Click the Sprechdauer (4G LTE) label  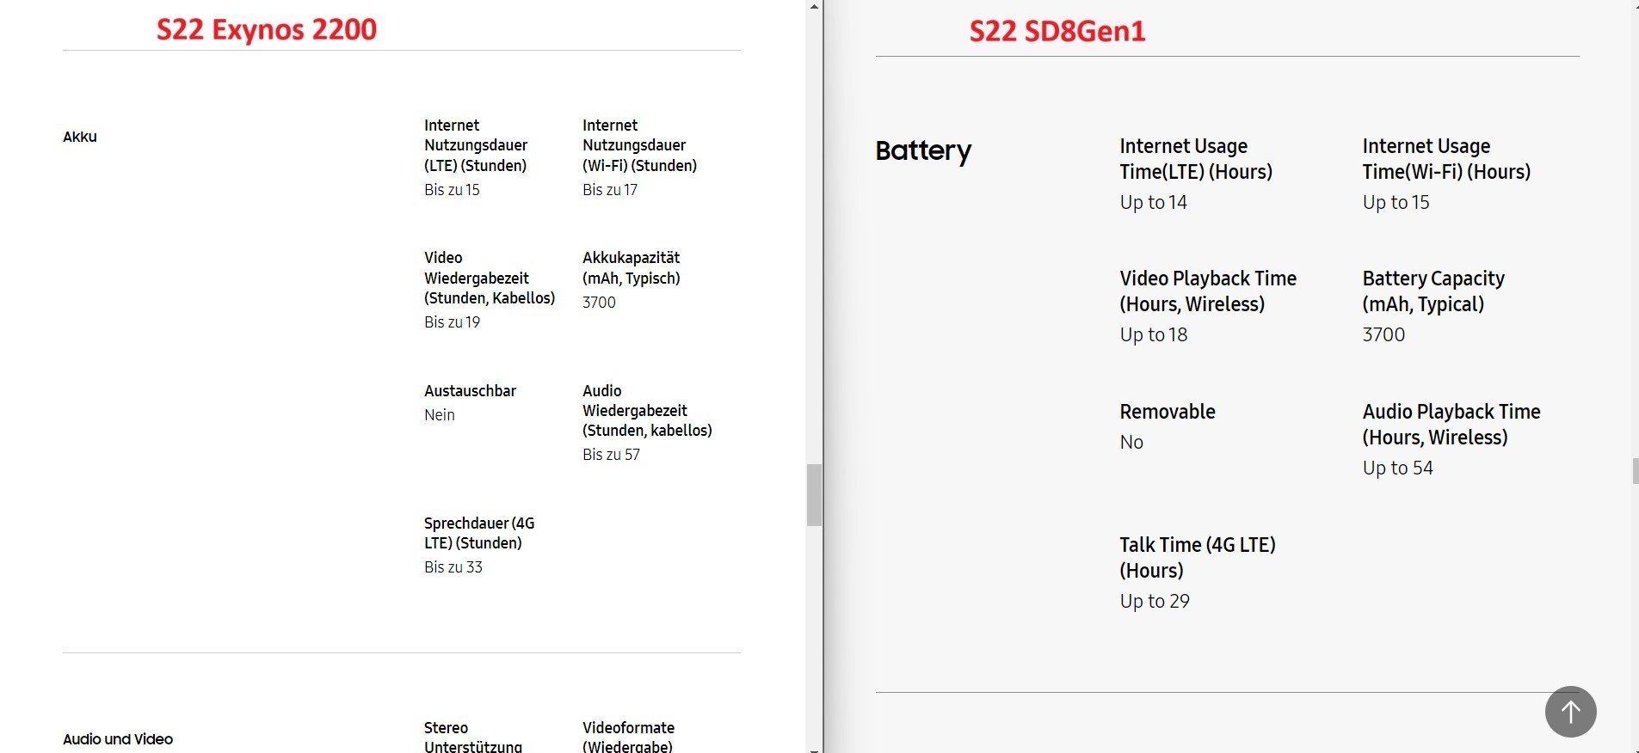click(x=478, y=533)
